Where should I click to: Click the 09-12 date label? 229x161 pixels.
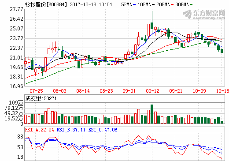click(x=152, y=91)
